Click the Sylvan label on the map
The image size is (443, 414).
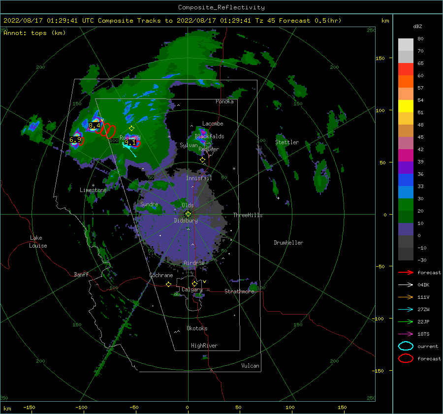pyautogui.click(x=189, y=145)
